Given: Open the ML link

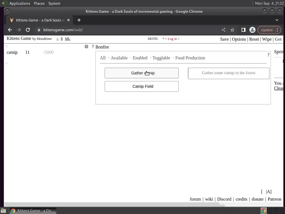Looking at the screenshot, I should (x=67, y=39).
